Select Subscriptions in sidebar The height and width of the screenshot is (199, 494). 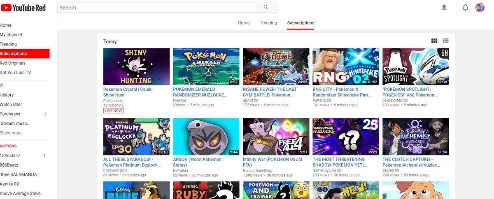pos(25,54)
